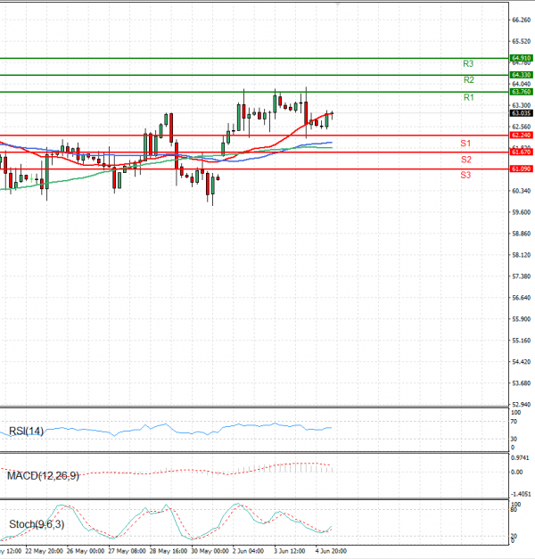Click the 27 May 08:00 time label
Screen dimensions: 535x559
click(x=127, y=551)
